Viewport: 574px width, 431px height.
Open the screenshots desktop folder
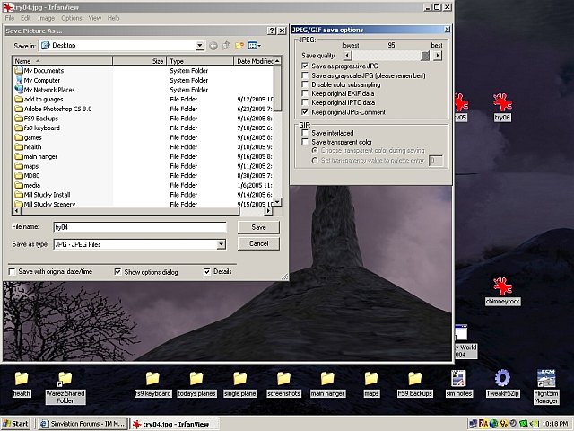pos(283,379)
